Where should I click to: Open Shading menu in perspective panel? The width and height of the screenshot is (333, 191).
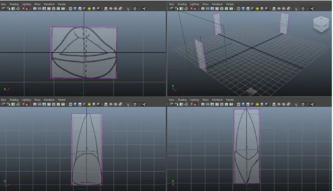182,4
